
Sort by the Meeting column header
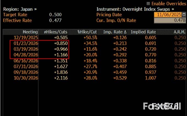pyautogui.click(x=30, y=32)
